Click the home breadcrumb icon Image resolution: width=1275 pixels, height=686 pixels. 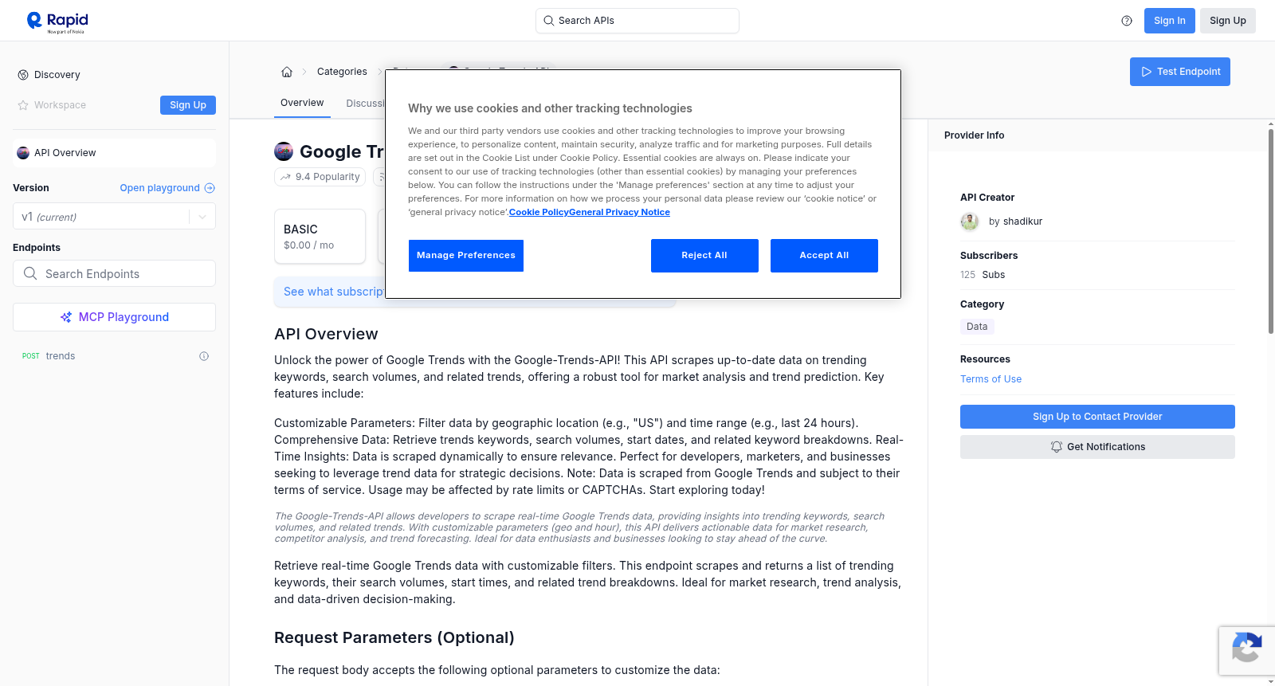[x=287, y=72]
